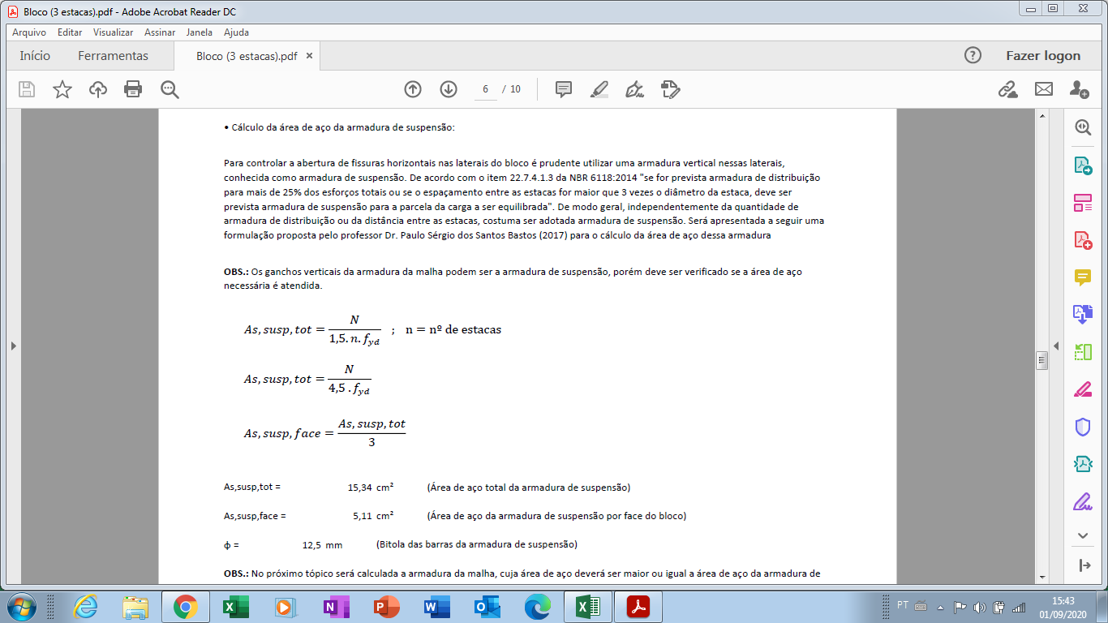Click the Fazer logon button
The width and height of the screenshot is (1108, 623).
(x=1043, y=56)
